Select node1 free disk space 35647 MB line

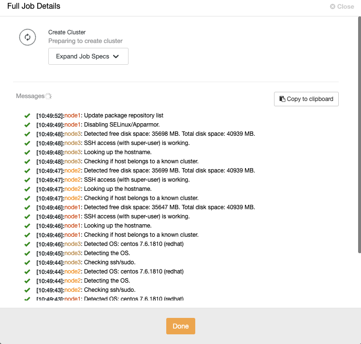tap(145, 207)
